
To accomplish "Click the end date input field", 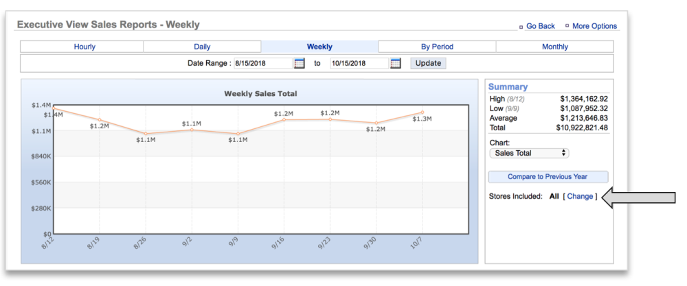I will click(x=359, y=63).
